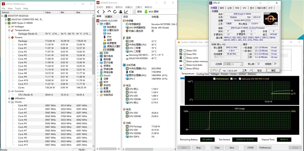The image size is (304, 151).
Task: Enable the Stress GPU(s) checkbox
Action: click(185, 68)
